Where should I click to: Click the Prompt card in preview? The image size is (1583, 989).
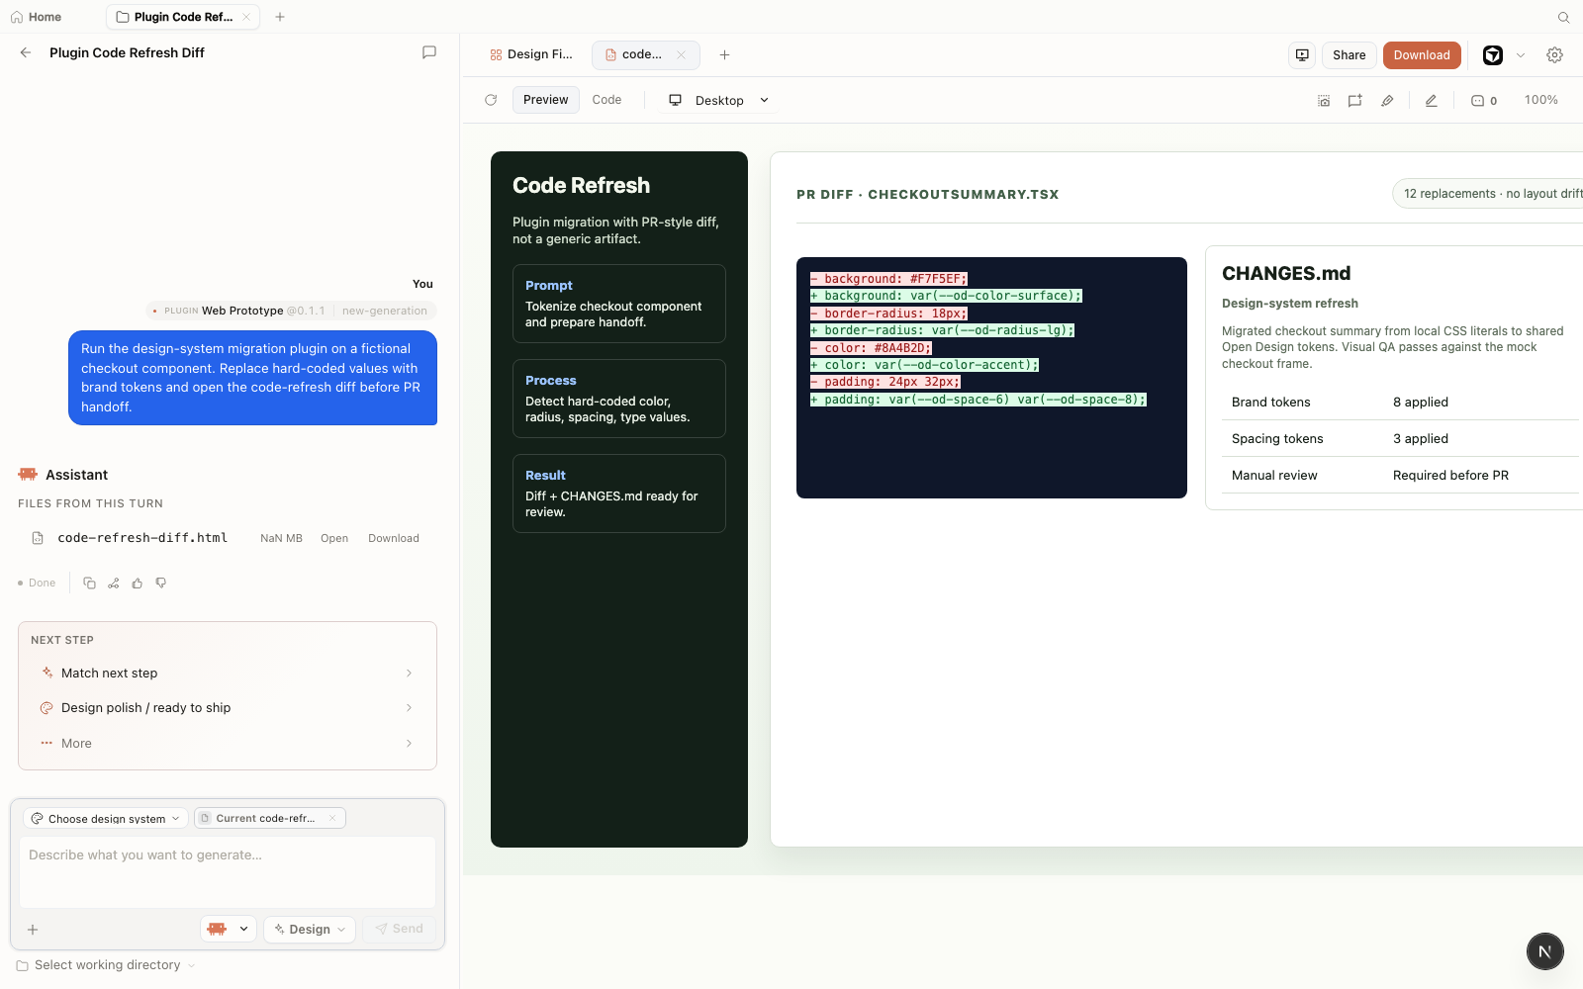pyautogui.click(x=619, y=304)
